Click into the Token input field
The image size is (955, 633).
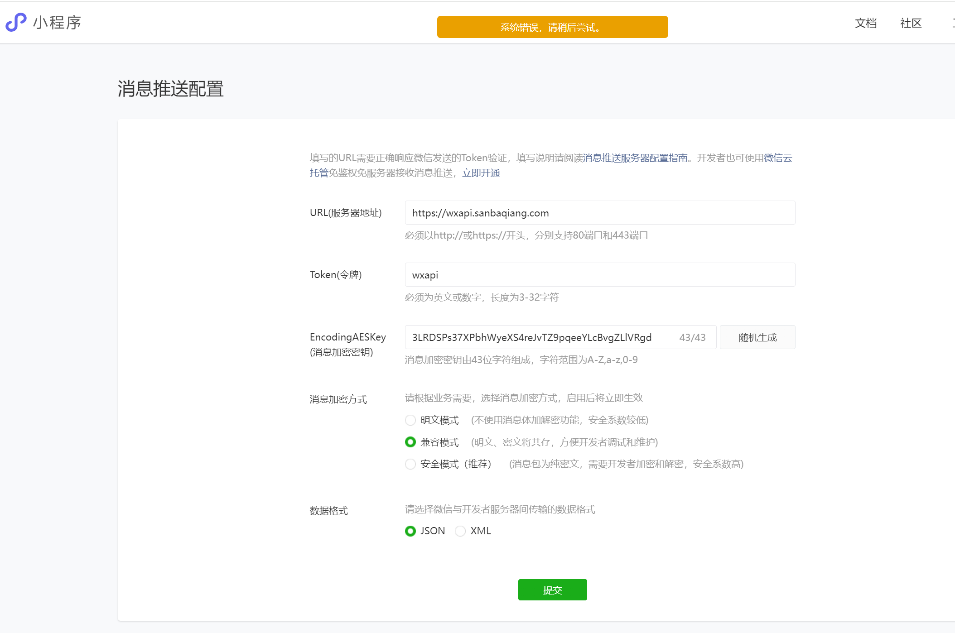(x=599, y=275)
